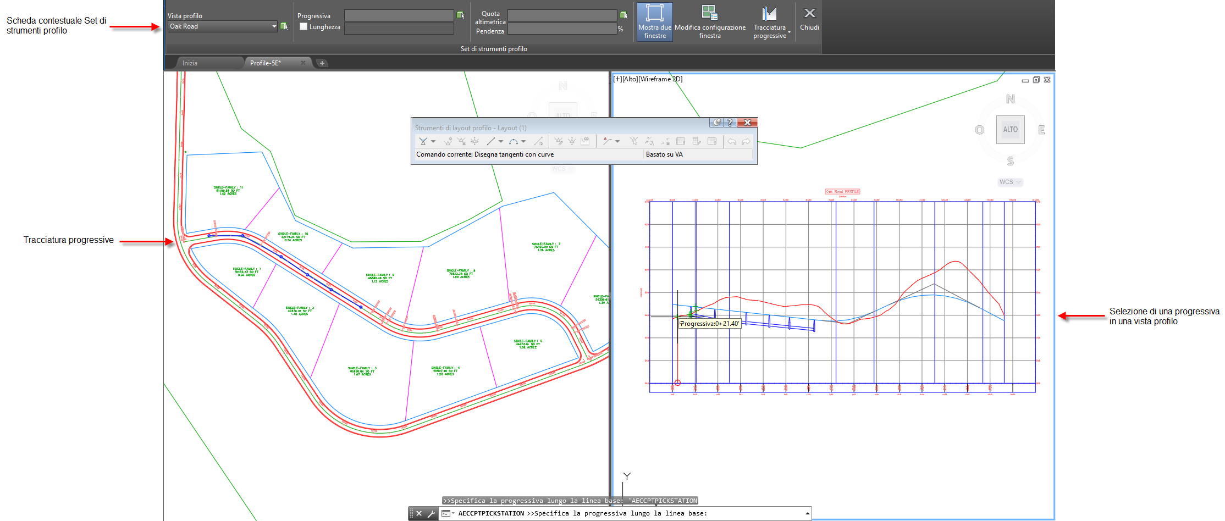Viewport: 1225px width, 521px height.
Task: Click the Delete entity icon
Action: [x=665, y=141]
